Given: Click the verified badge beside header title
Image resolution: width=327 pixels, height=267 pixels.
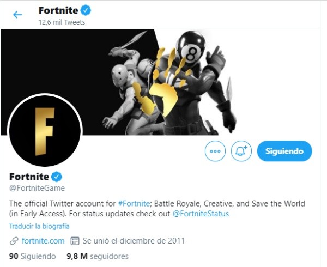Looking at the screenshot, I should coord(86,10).
